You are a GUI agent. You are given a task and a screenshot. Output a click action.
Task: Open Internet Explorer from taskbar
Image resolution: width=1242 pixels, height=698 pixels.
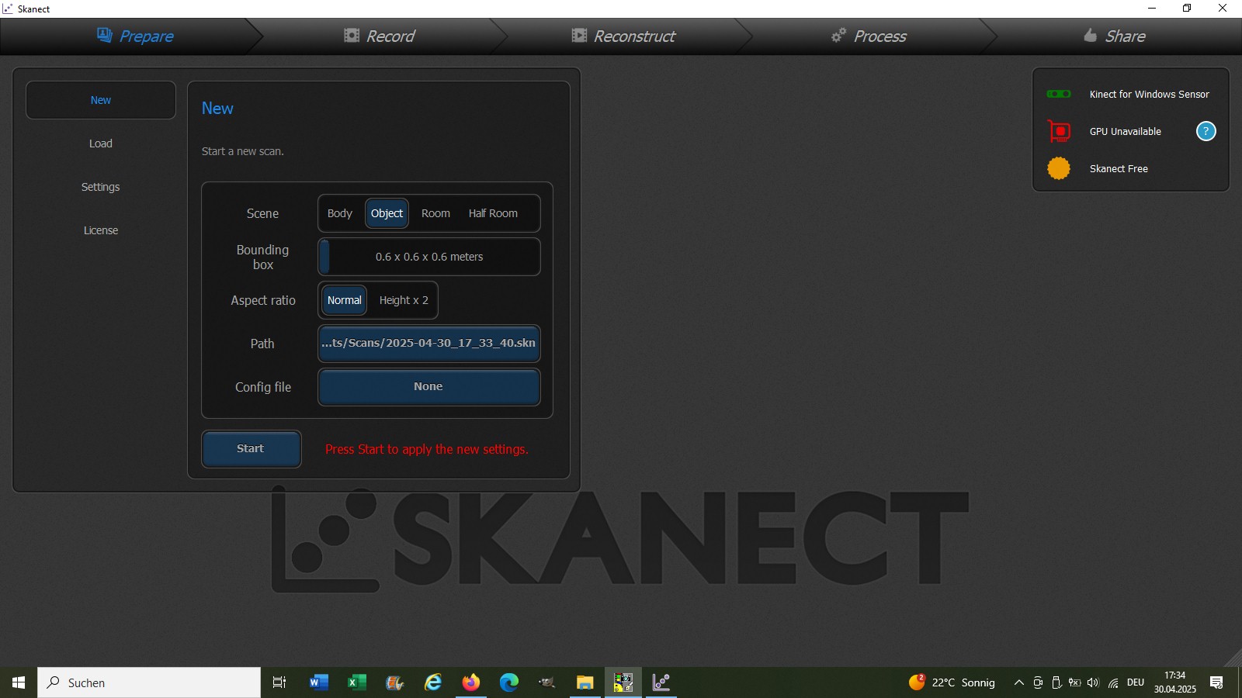433,682
